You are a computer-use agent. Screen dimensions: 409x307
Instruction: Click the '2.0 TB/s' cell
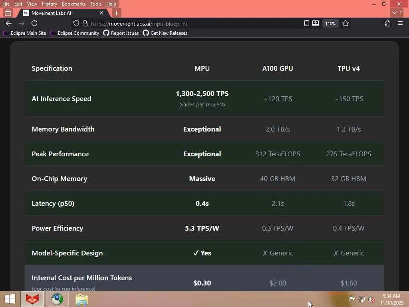[x=278, y=129]
